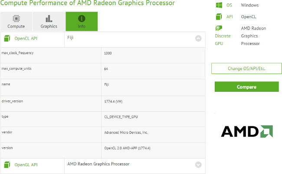Select the Info tab
The height and width of the screenshot is (174, 282).
click(82, 22)
